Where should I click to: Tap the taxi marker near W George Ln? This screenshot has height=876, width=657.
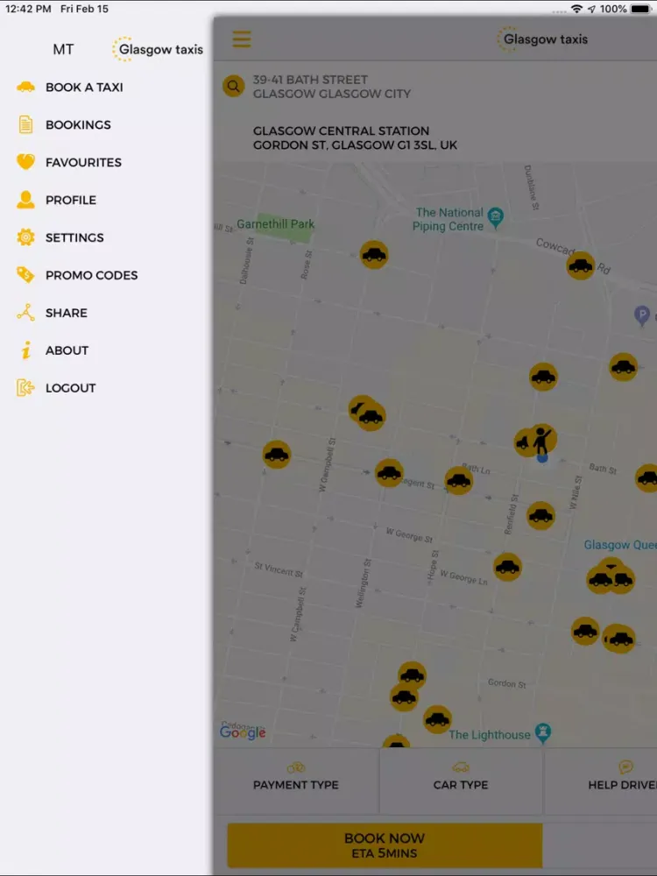click(x=507, y=567)
